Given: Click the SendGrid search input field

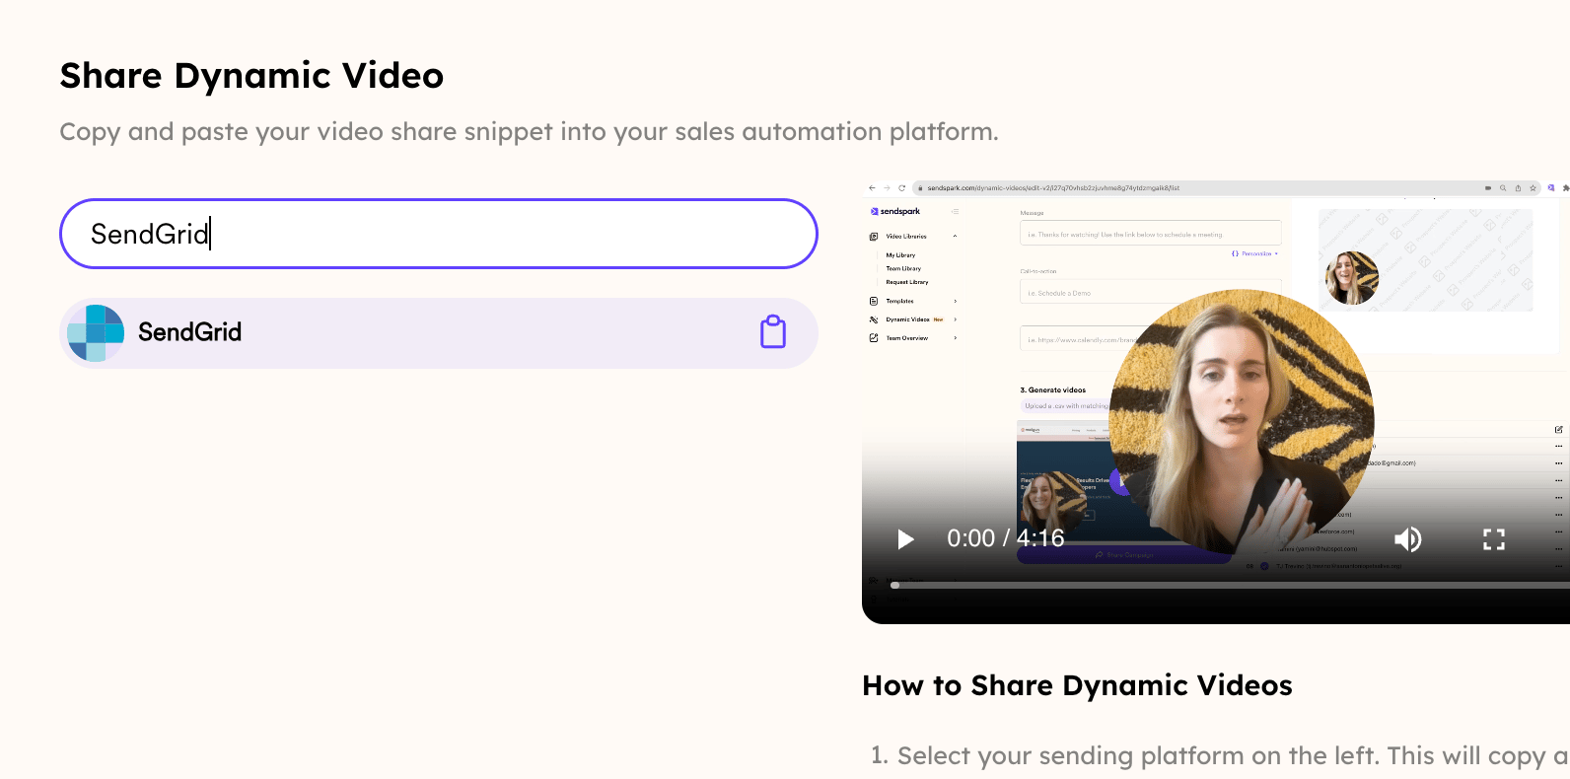Looking at the screenshot, I should pyautogui.click(x=439, y=234).
